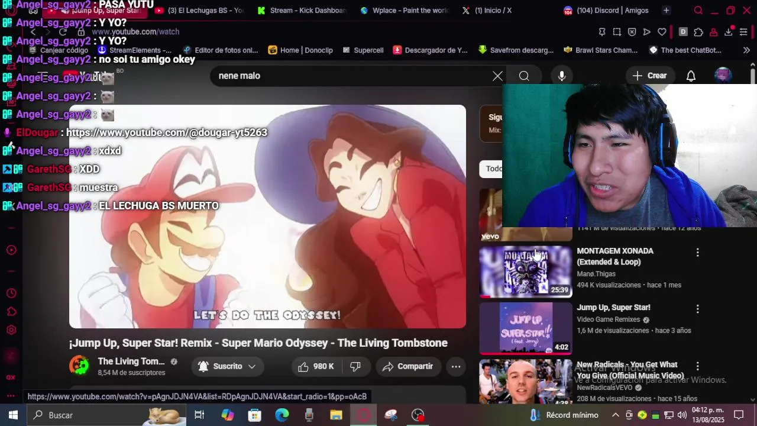Click the video player frame
The height and width of the screenshot is (426, 757).
tap(267, 217)
